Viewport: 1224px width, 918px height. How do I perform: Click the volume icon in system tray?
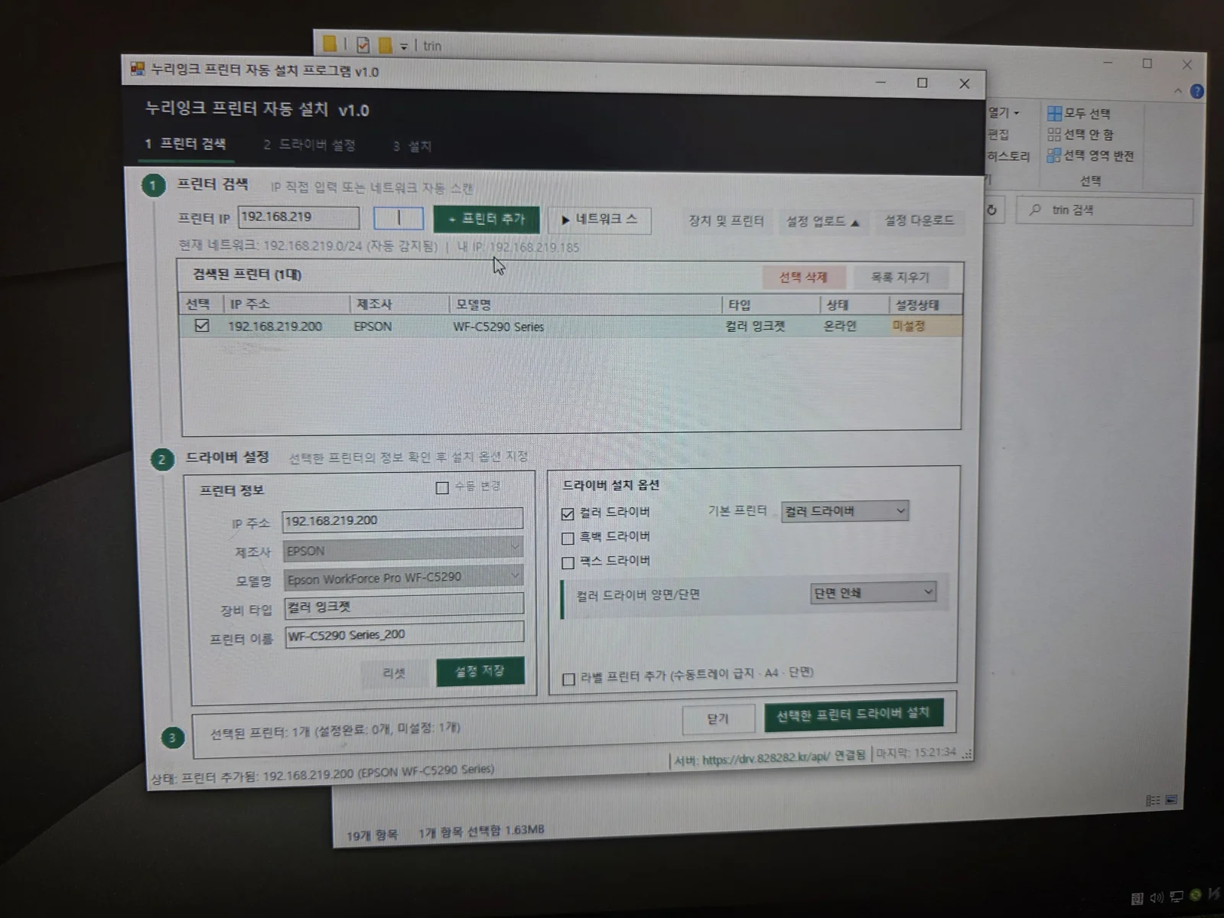(1156, 898)
